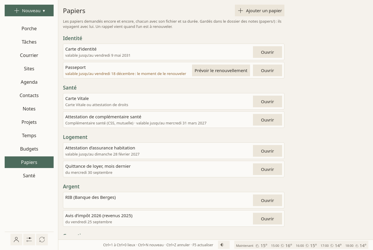
Task: Click the refresh sync icon
Action: [42, 240]
